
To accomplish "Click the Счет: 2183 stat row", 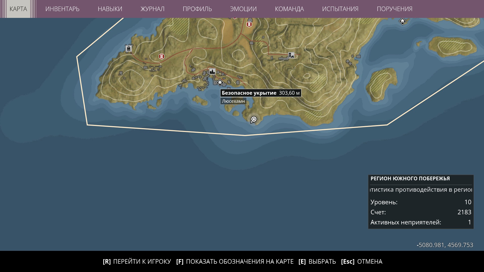I will coord(421,212).
